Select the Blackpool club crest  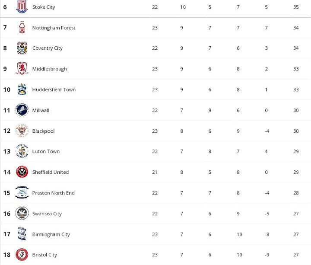(x=22, y=131)
